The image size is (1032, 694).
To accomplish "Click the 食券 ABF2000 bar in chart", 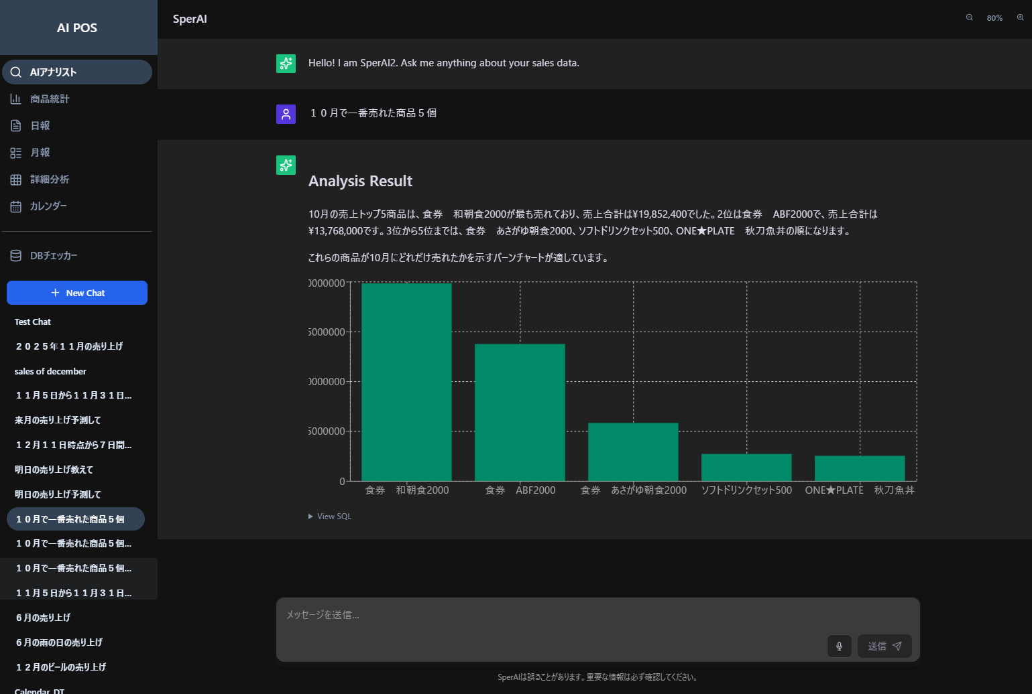I will pos(520,413).
